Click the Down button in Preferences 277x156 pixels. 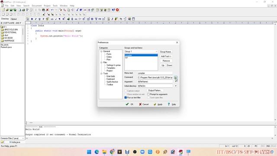[169, 65]
